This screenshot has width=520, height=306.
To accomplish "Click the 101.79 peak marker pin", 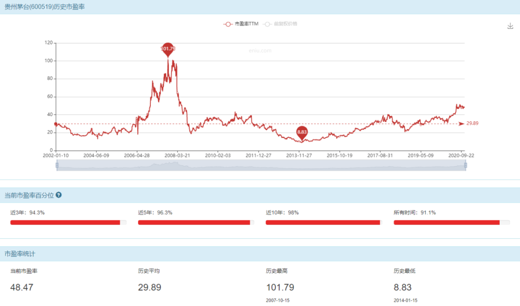I will coord(168,50).
